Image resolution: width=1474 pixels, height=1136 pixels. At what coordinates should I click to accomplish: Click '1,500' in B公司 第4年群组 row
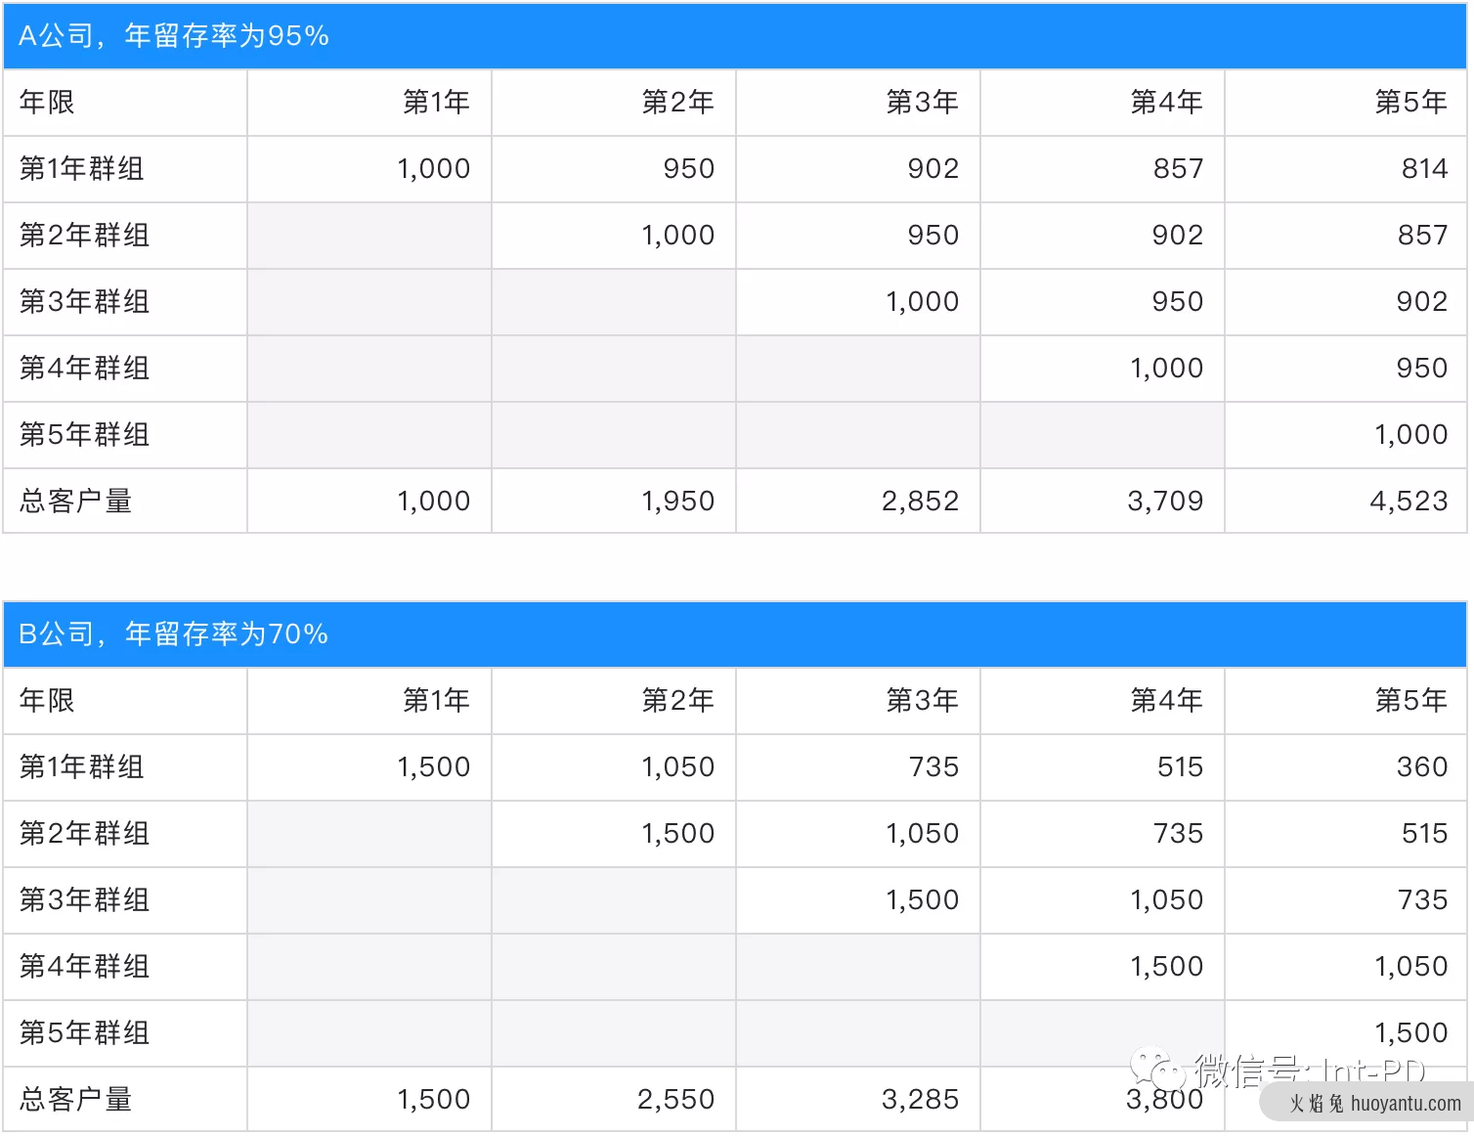click(1166, 967)
